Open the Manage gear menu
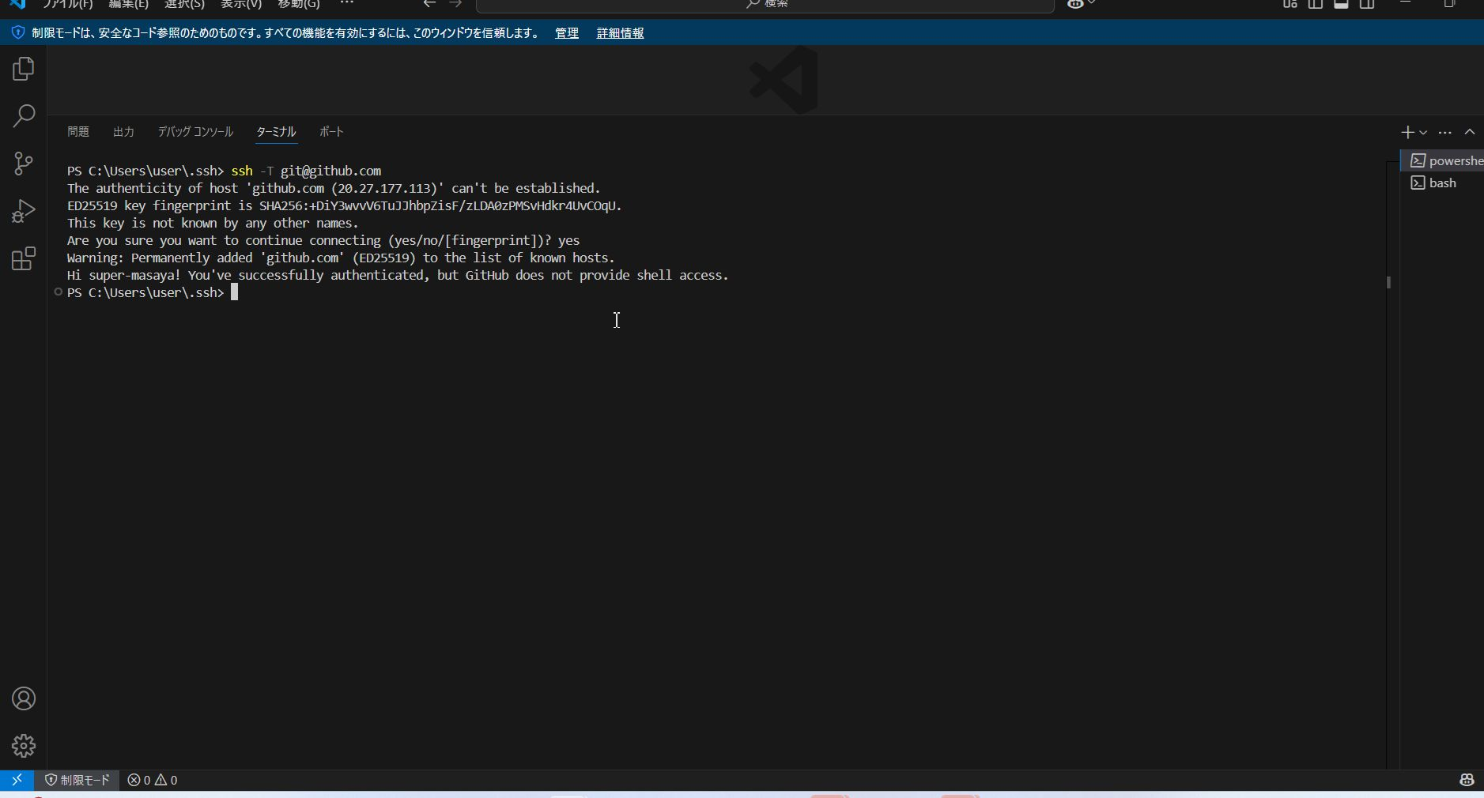This screenshot has width=1484, height=798. click(24, 746)
